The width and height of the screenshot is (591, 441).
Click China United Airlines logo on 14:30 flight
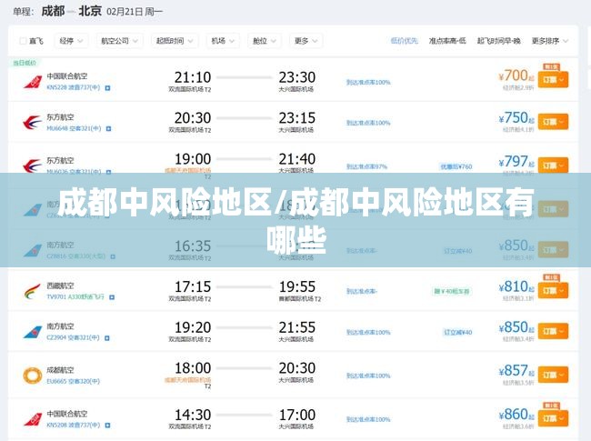pyautogui.click(x=33, y=419)
